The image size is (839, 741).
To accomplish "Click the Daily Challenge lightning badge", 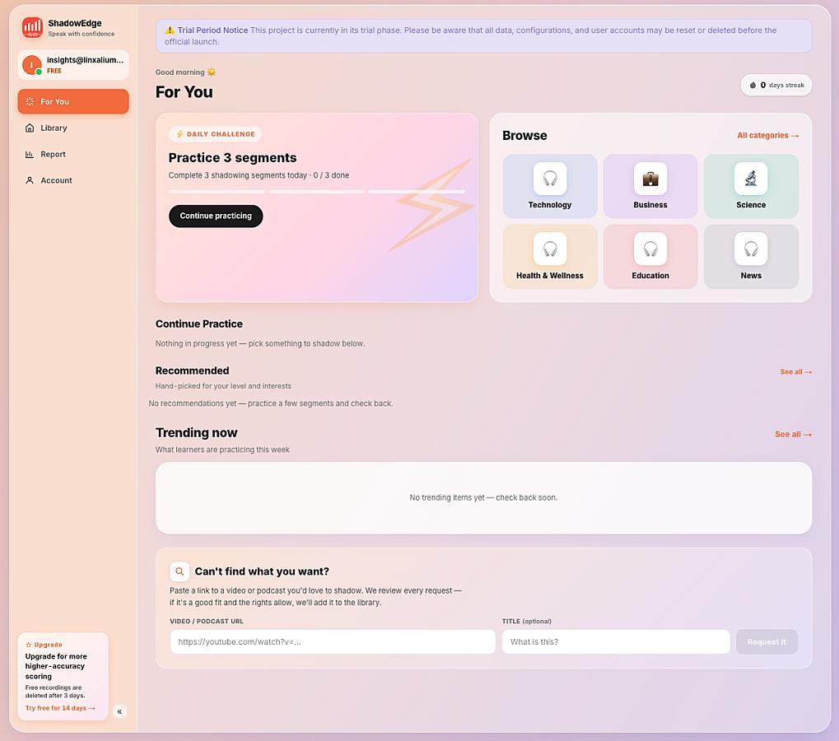I will pos(215,134).
